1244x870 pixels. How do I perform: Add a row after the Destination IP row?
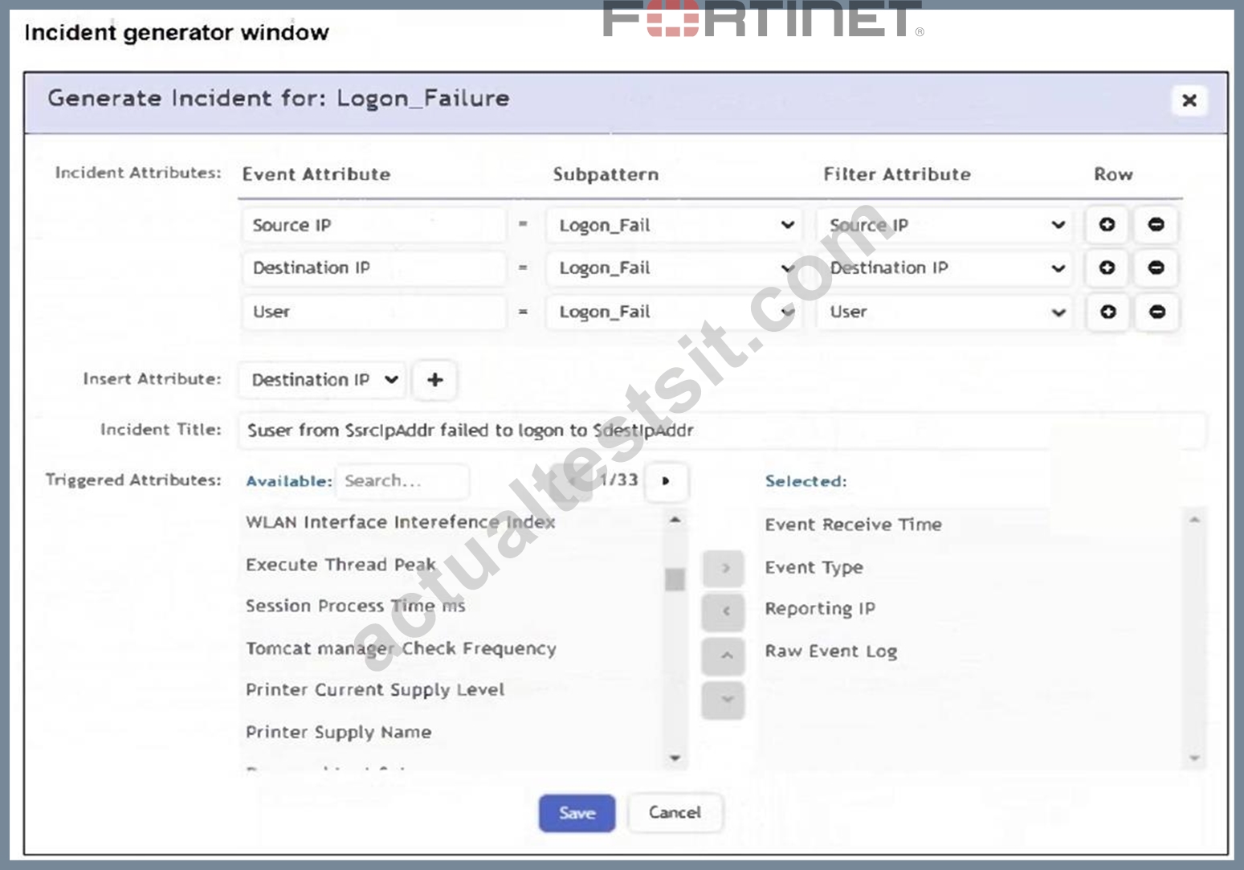(1107, 268)
